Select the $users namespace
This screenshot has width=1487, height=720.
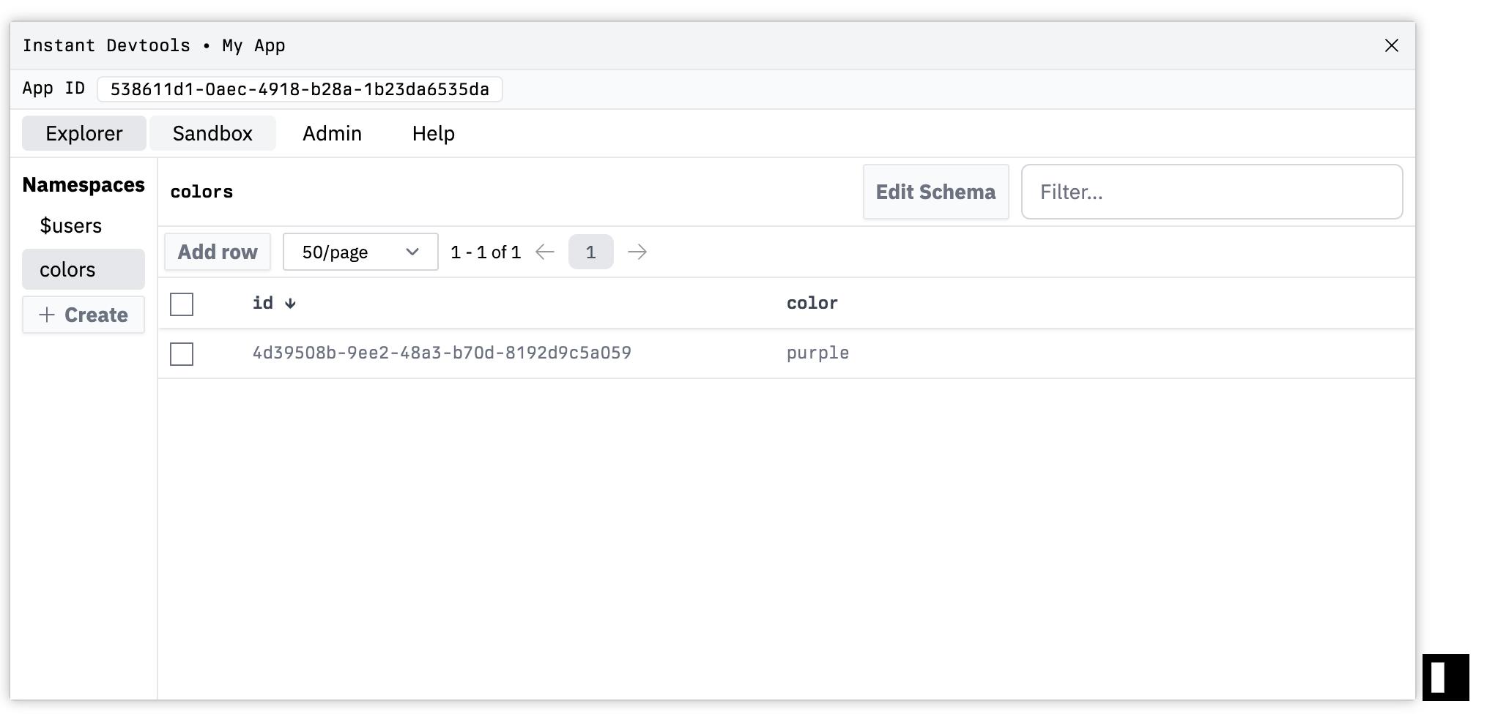pos(71,226)
